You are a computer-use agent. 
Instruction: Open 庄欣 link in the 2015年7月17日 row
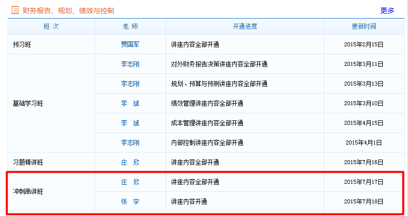click(130, 182)
